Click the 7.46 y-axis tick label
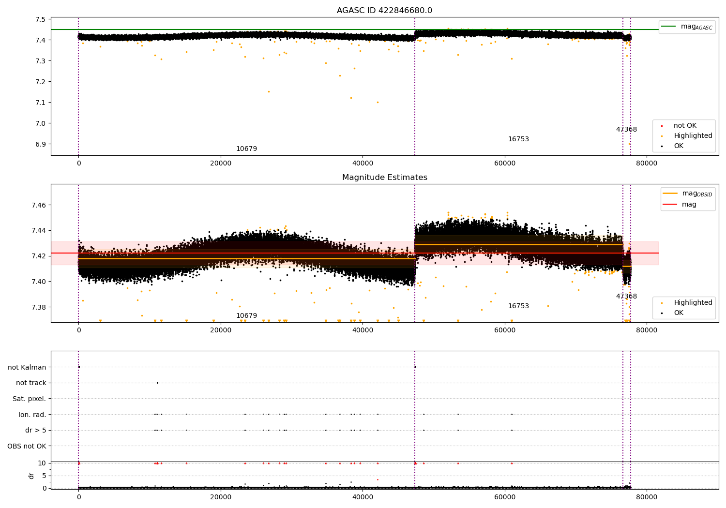The height and width of the screenshot is (508, 726). pyautogui.click(x=39, y=205)
